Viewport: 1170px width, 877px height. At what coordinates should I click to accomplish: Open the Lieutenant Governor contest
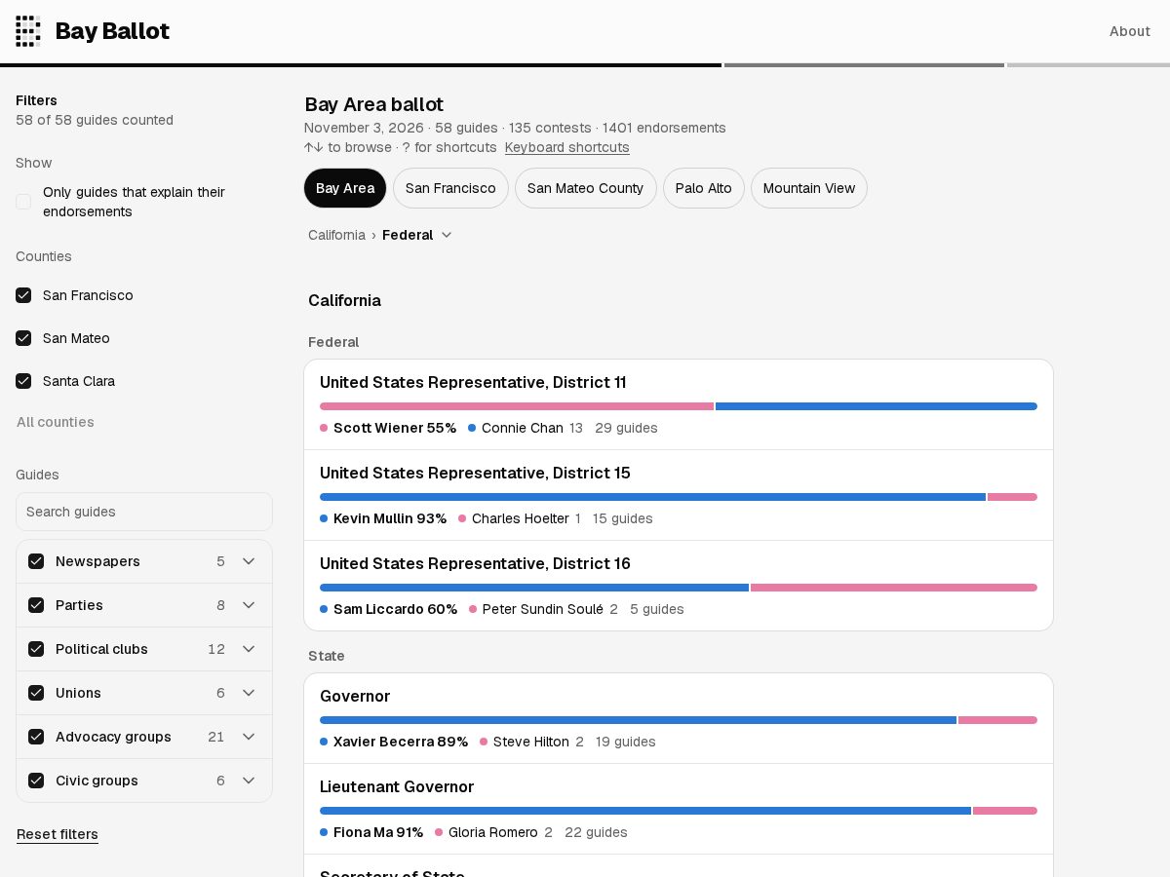click(679, 809)
